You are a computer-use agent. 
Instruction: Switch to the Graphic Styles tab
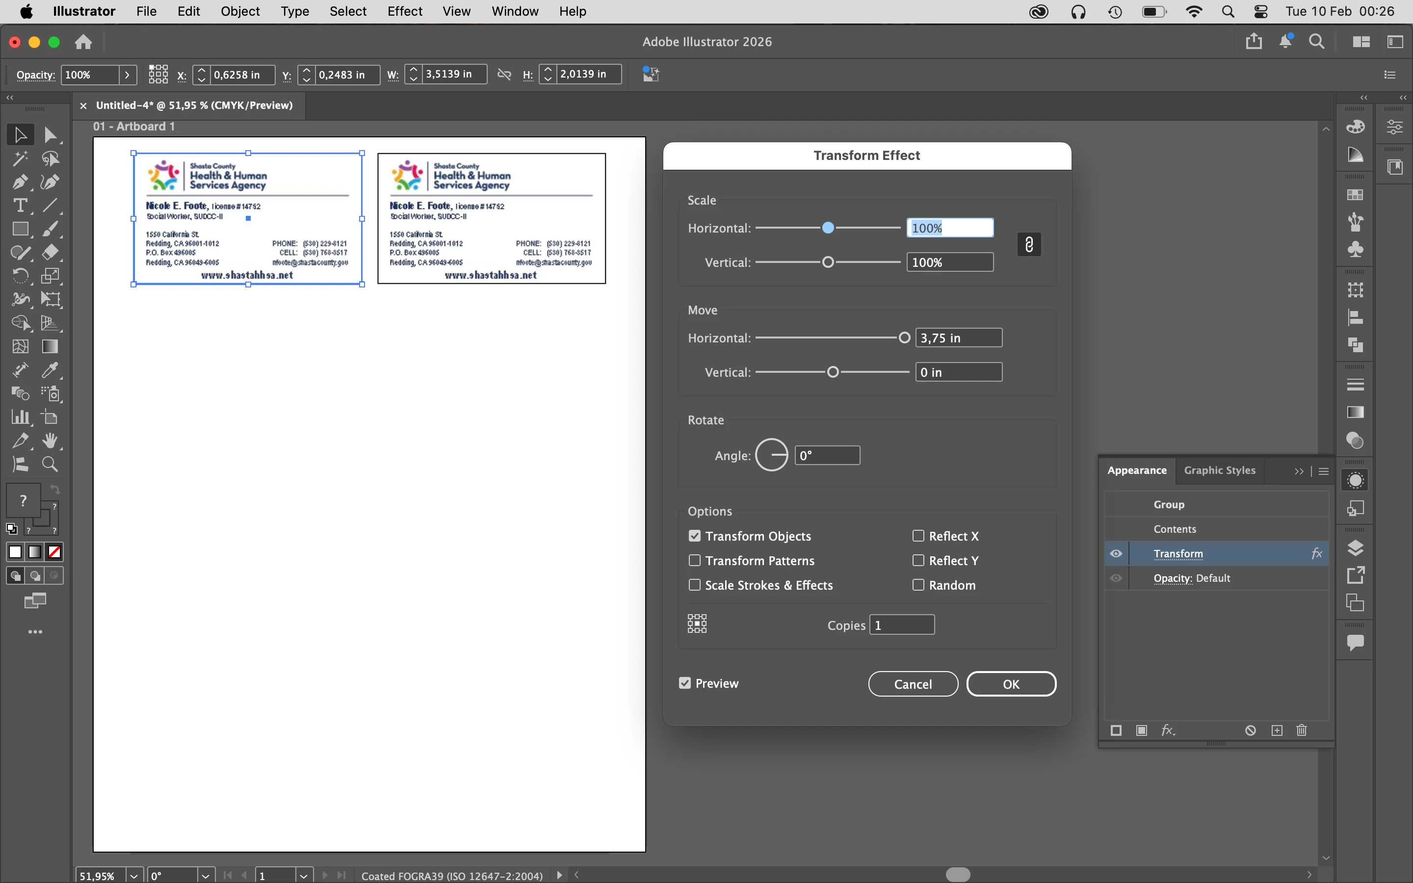(x=1219, y=470)
